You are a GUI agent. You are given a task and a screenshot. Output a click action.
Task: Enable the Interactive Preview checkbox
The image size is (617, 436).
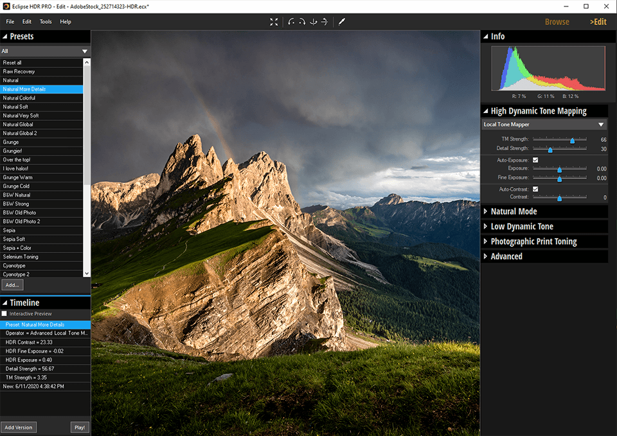point(4,314)
